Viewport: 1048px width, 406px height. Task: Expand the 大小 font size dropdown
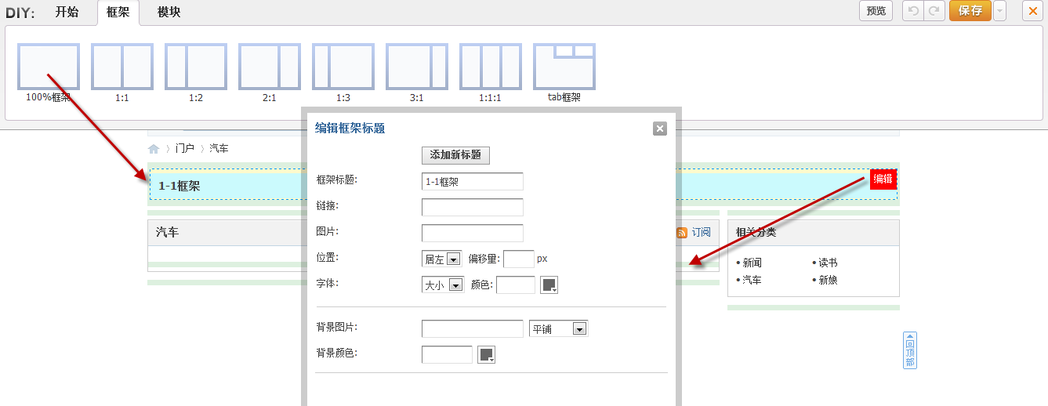tap(442, 285)
